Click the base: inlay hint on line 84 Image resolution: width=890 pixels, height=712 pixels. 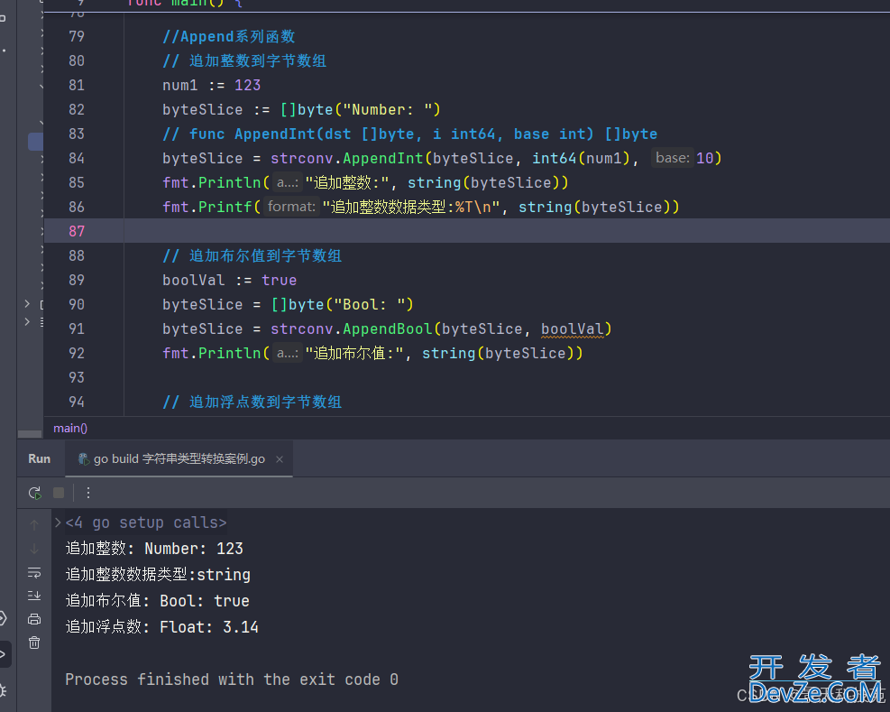coord(673,158)
